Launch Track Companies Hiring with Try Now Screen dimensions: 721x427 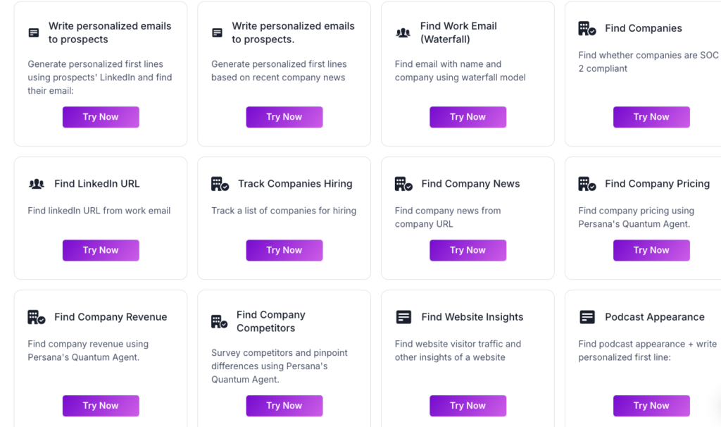pos(284,250)
